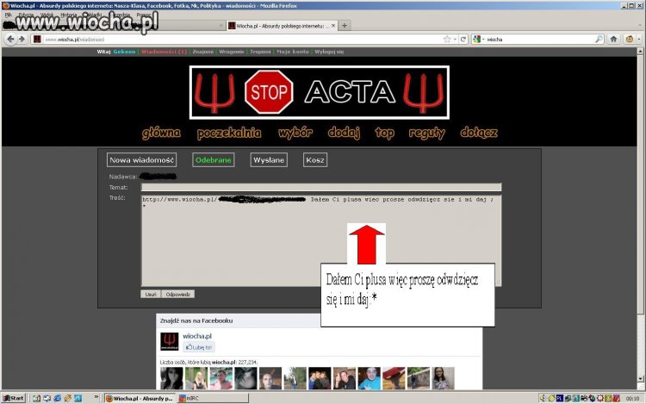Click the rightmost toolbar add-on icon
The image size is (646, 404).
point(630,39)
